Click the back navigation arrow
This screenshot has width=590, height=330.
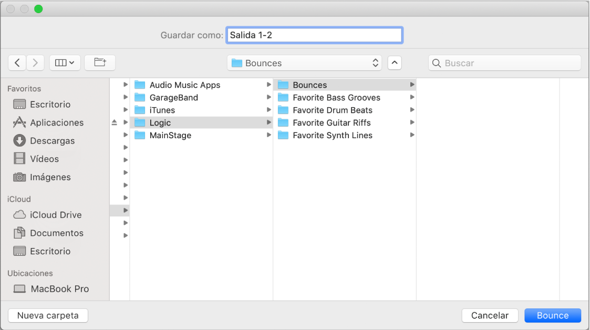point(17,63)
